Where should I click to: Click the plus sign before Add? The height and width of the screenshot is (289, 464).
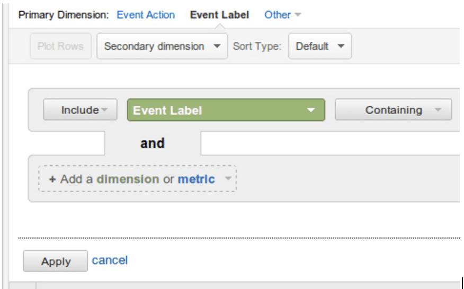(x=52, y=179)
